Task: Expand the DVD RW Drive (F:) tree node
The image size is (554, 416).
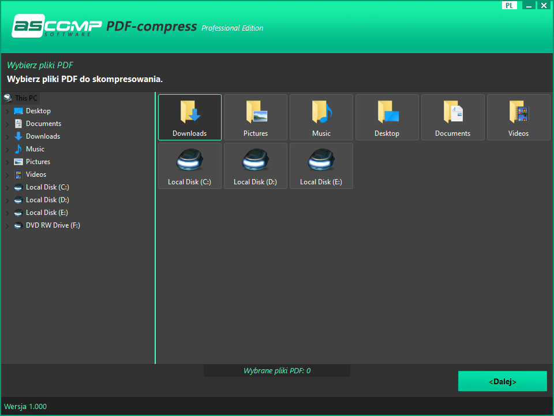Action: pyautogui.click(x=7, y=226)
